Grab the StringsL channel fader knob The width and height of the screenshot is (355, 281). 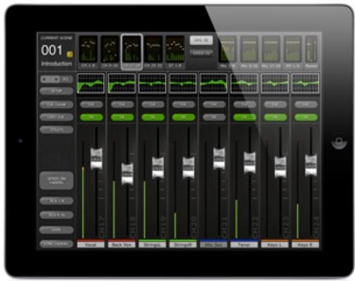click(158, 168)
